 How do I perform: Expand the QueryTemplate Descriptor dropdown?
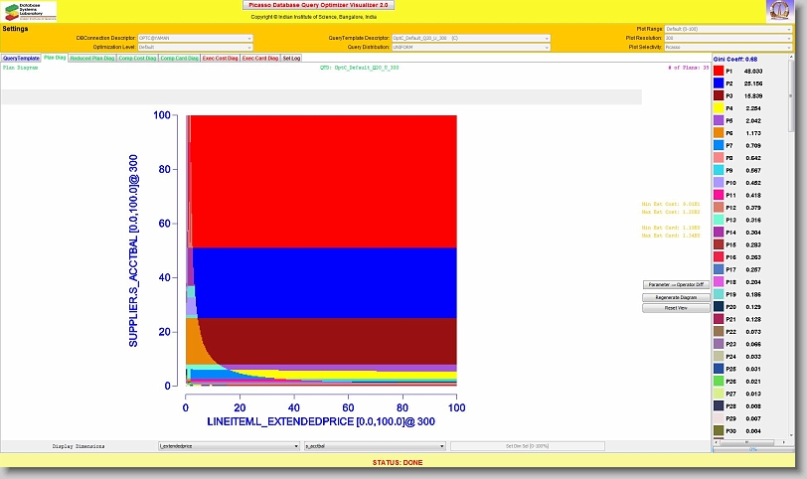[470, 38]
